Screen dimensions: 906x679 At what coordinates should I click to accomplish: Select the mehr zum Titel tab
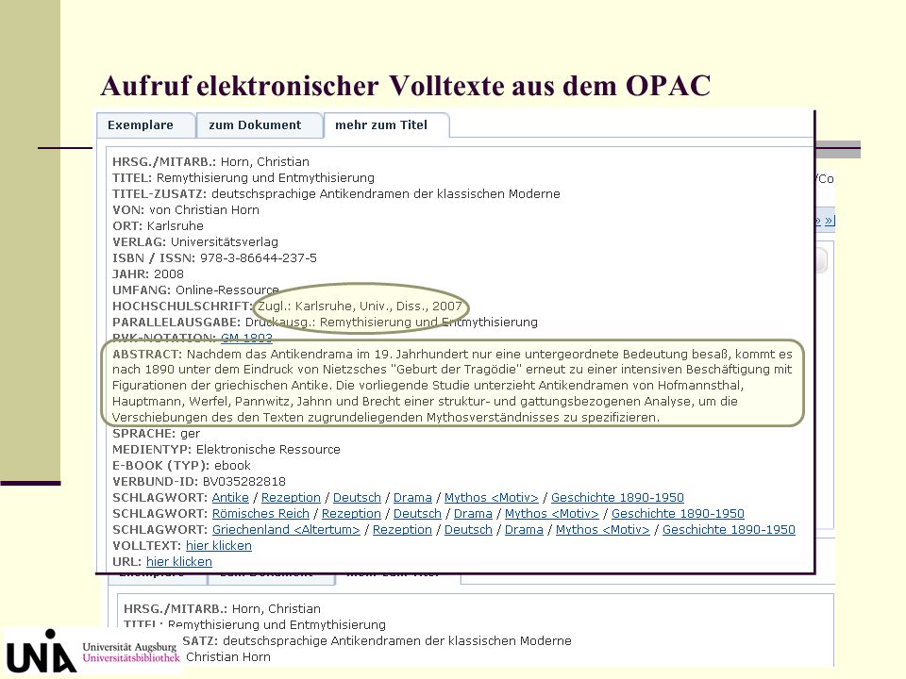(x=386, y=125)
